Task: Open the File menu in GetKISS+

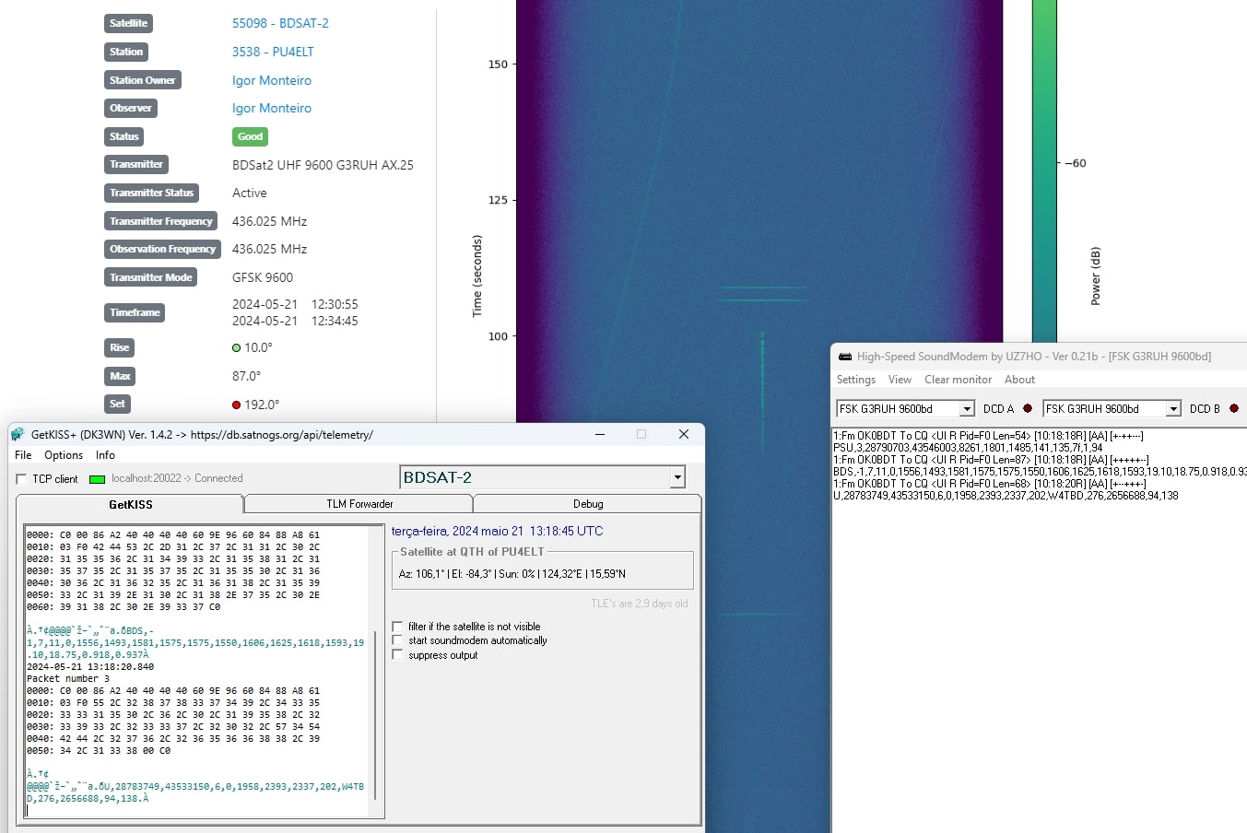Action: (x=23, y=455)
